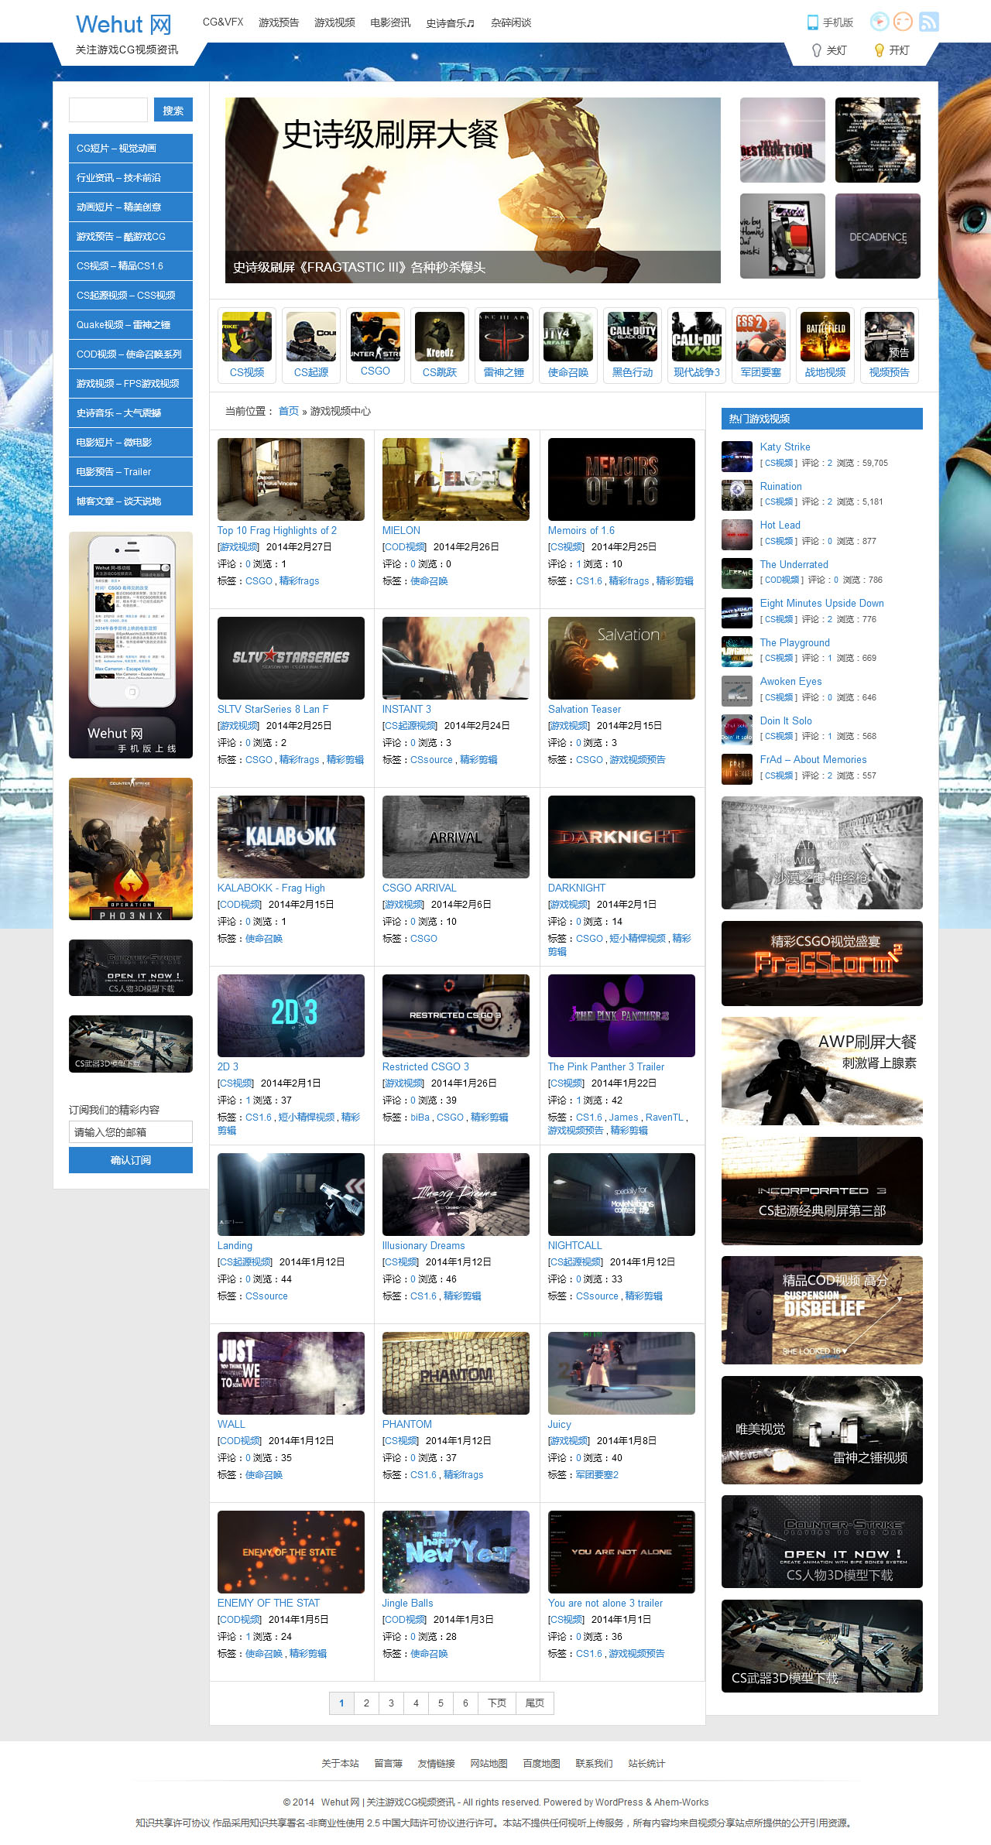Image resolution: width=991 pixels, height=1845 pixels.
Task: Select sidebar item 博客文章 – 谈天说地
Action: (131, 501)
